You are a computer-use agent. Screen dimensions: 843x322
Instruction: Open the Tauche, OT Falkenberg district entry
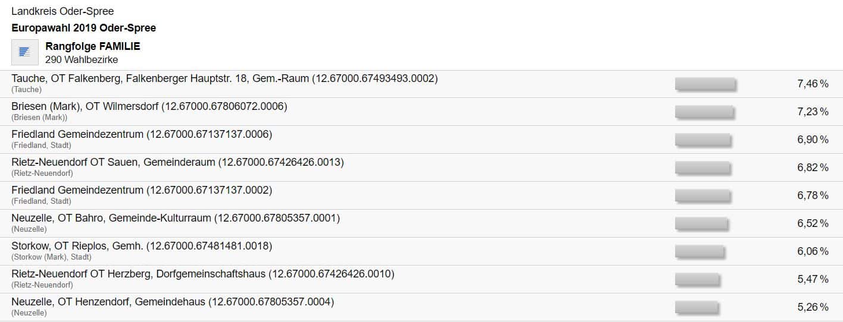coord(224,78)
